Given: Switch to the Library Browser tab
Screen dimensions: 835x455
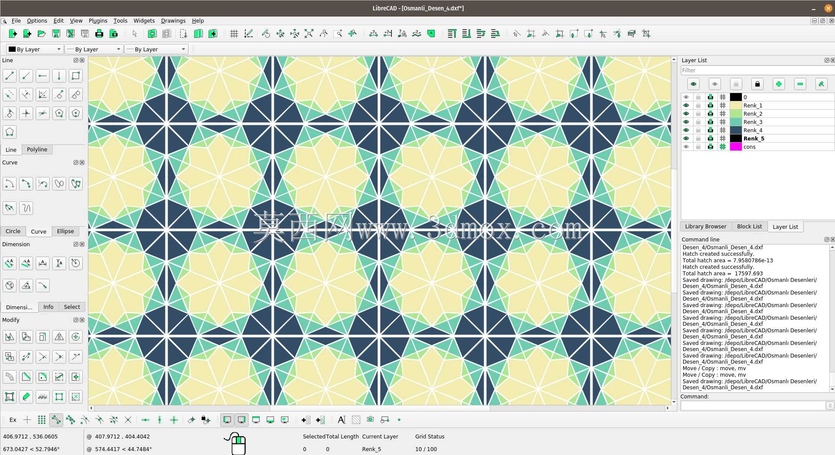Looking at the screenshot, I should (706, 226).
